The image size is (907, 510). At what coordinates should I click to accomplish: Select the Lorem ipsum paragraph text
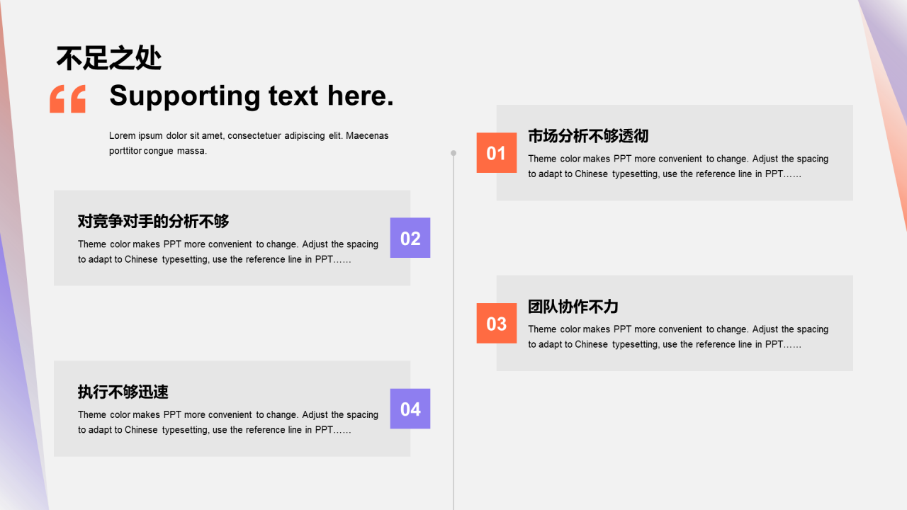(248, 143)
